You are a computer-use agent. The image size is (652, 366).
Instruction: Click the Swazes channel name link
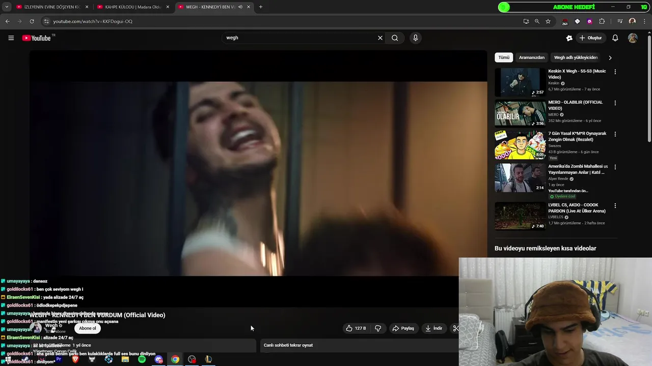click(x=554, y=146)
